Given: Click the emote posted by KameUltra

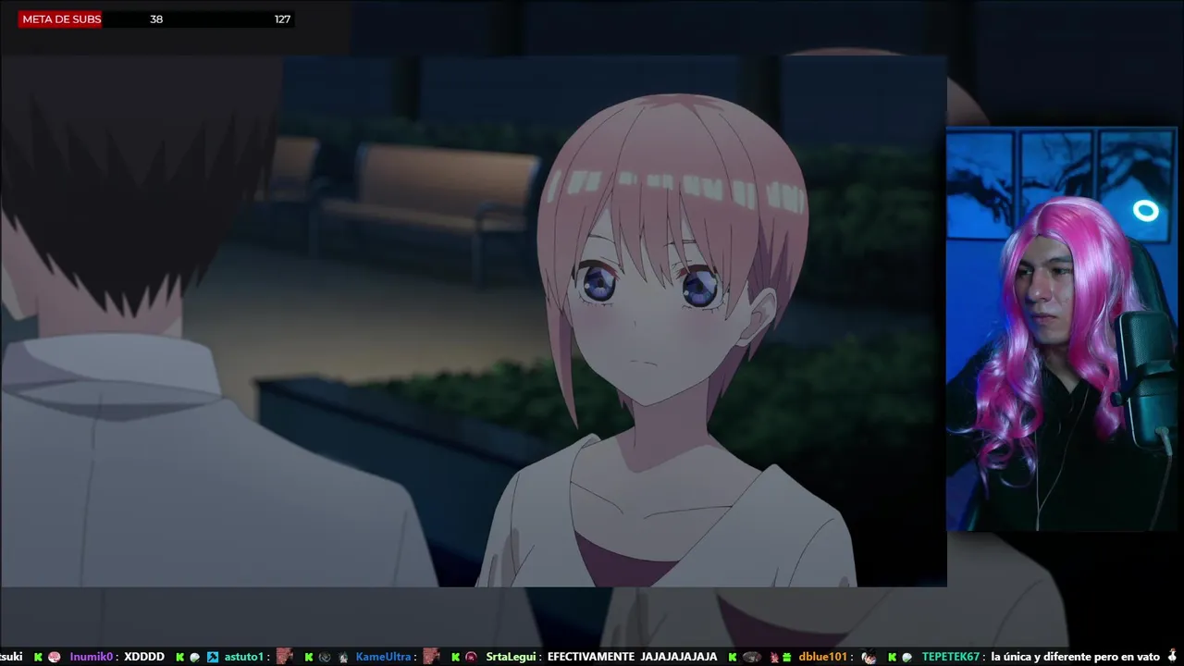Looking at the screenshot, I should click(431, 657).
